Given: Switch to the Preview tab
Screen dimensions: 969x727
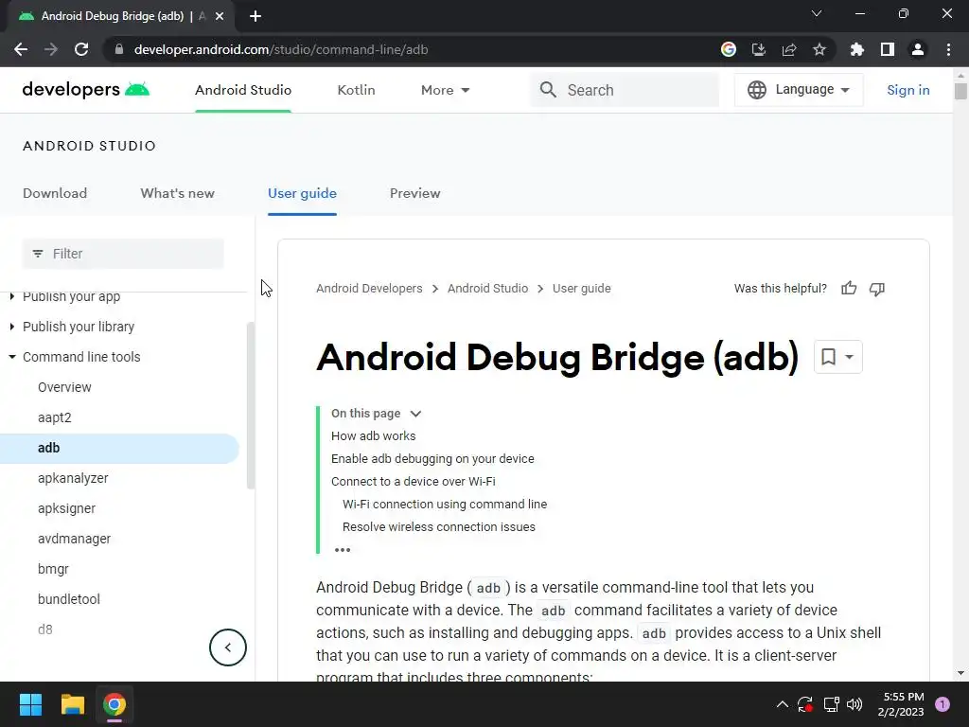Looking at the screenshot, I should pyautogui.click(x=414, y=193).
